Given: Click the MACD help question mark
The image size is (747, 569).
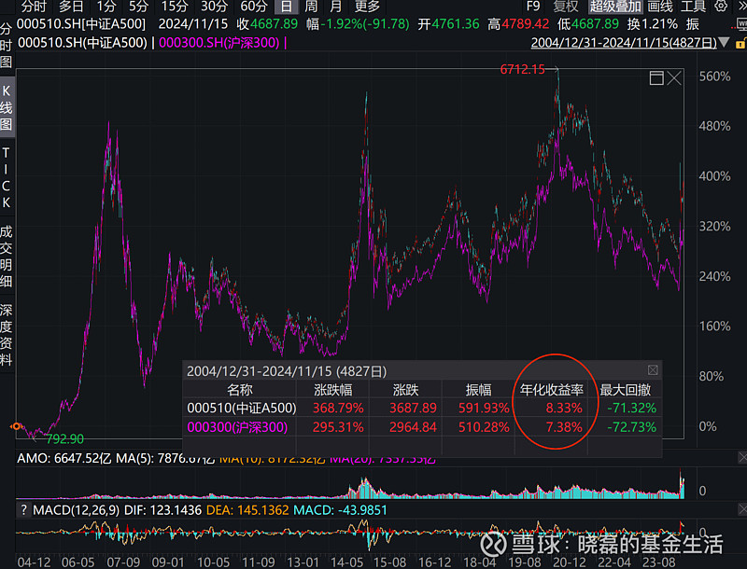Looking at the screenshot, I should [24, 510].
